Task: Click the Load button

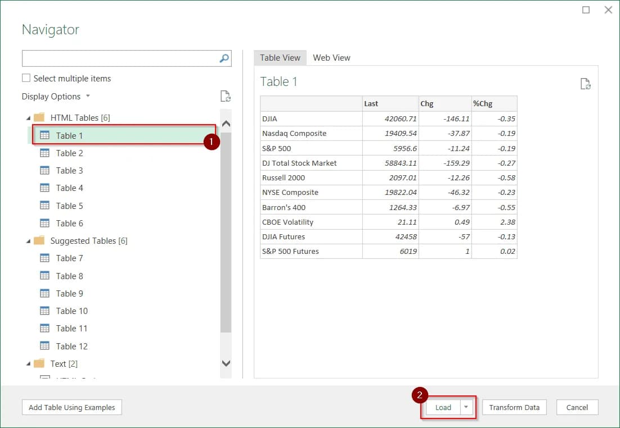Action: coord(443,407)
